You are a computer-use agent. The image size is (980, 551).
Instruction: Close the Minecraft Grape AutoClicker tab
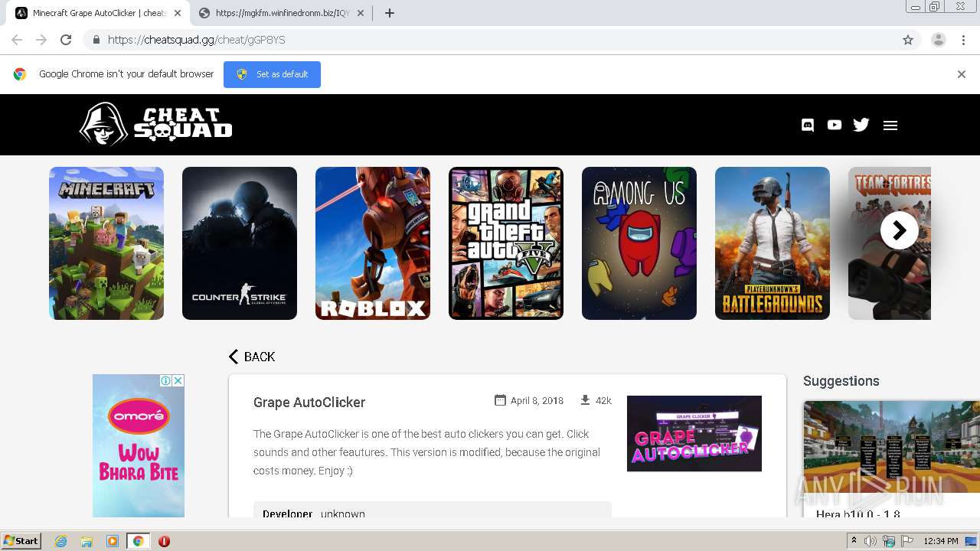point(178,13)
